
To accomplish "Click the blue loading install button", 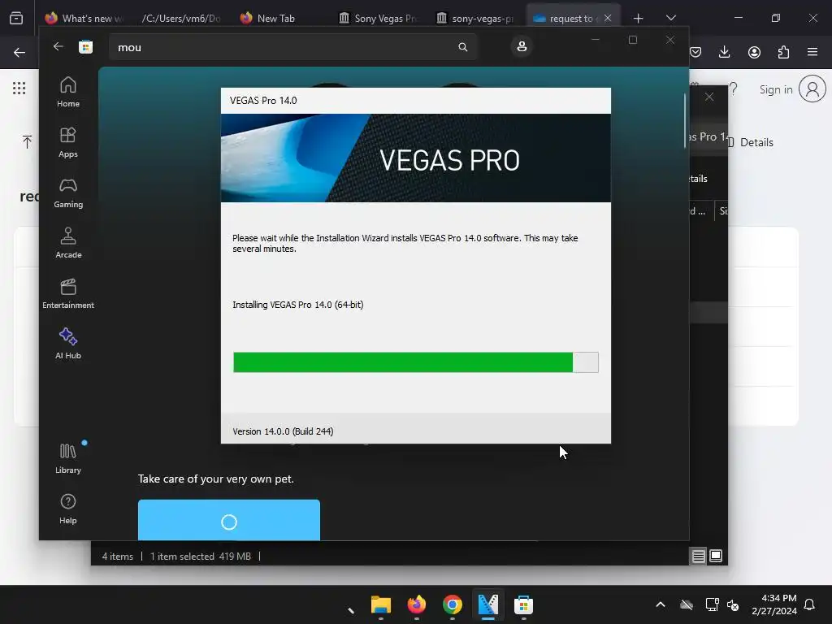I will (x=228, y=520).
